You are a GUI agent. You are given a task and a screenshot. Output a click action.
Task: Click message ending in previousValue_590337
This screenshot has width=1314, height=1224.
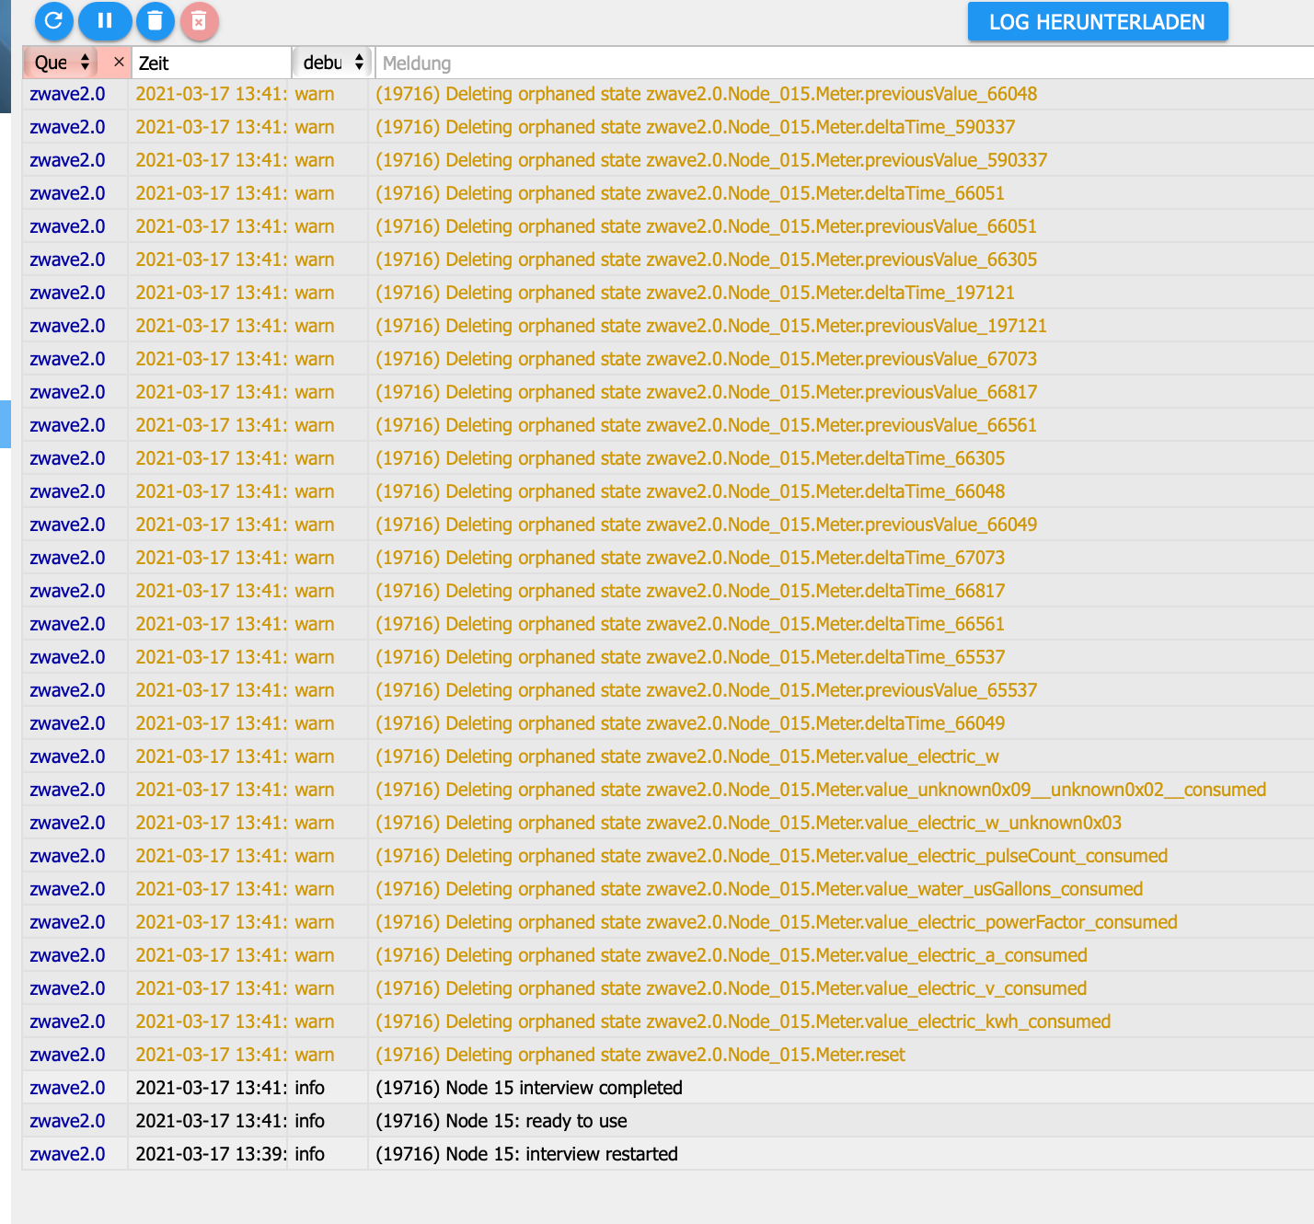point(711,160)
